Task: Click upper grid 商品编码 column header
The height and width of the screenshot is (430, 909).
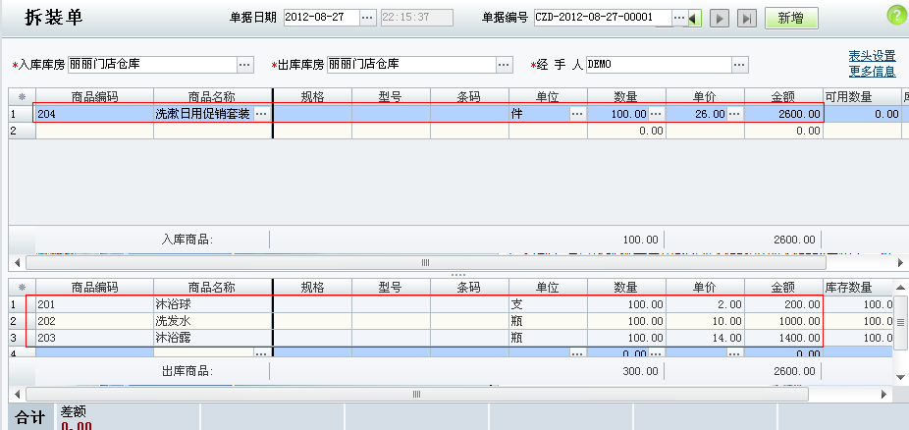Action: (94, 97)
